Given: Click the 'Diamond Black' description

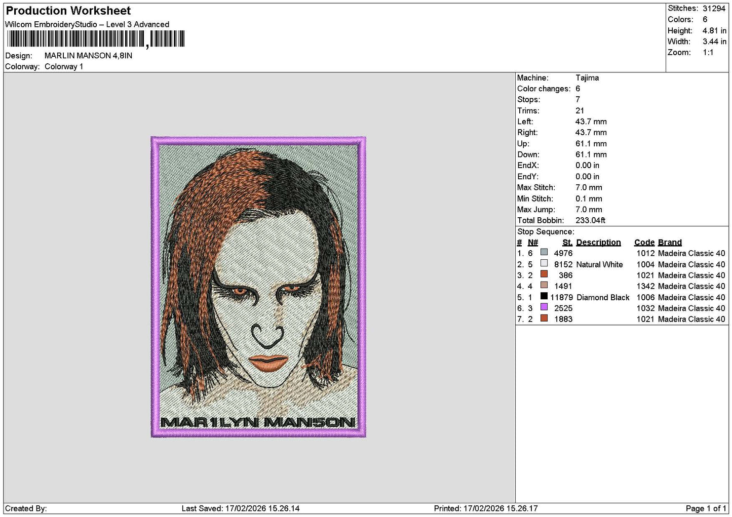Looking at the screenshot, I should (x=603, y=298).
